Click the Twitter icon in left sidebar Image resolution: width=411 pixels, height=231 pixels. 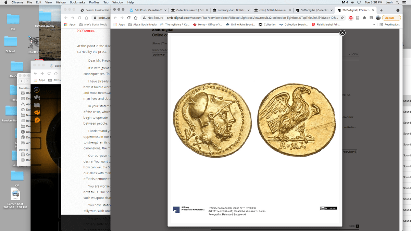pos(37,98)
